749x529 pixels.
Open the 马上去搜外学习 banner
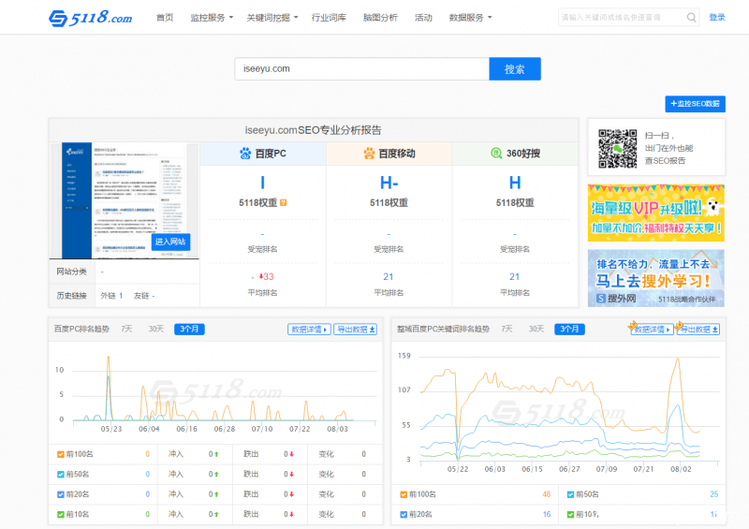coord(656,278)
